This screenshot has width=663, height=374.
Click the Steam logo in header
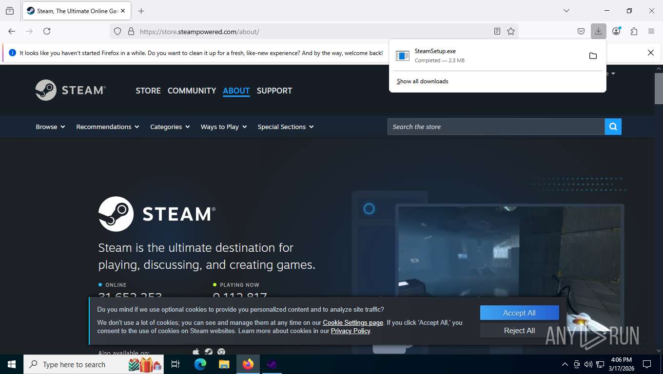coord(71,90)
